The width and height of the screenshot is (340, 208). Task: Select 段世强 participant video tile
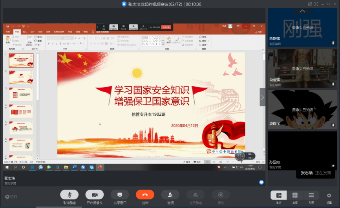[302, 68]
